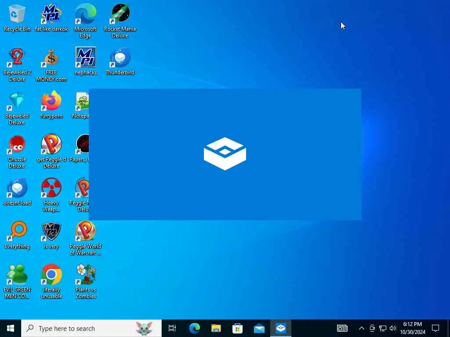Select the 'fat like darkok' shortcut
This screenshot has height=337, width=450.
51,18
